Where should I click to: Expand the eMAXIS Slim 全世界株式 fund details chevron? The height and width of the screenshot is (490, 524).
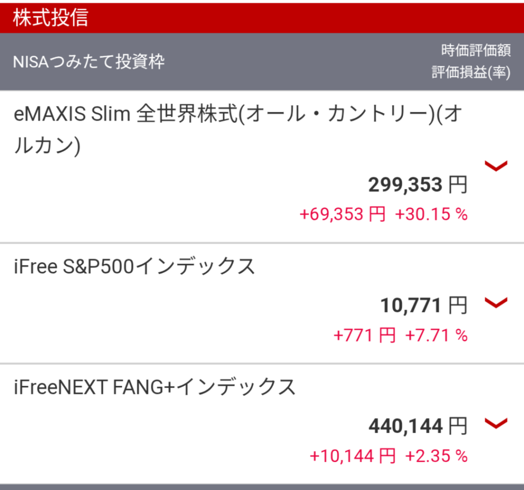click(x=496, y=166)
